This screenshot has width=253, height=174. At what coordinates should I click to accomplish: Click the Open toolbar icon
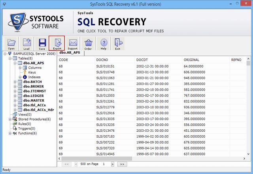point(11,43)
